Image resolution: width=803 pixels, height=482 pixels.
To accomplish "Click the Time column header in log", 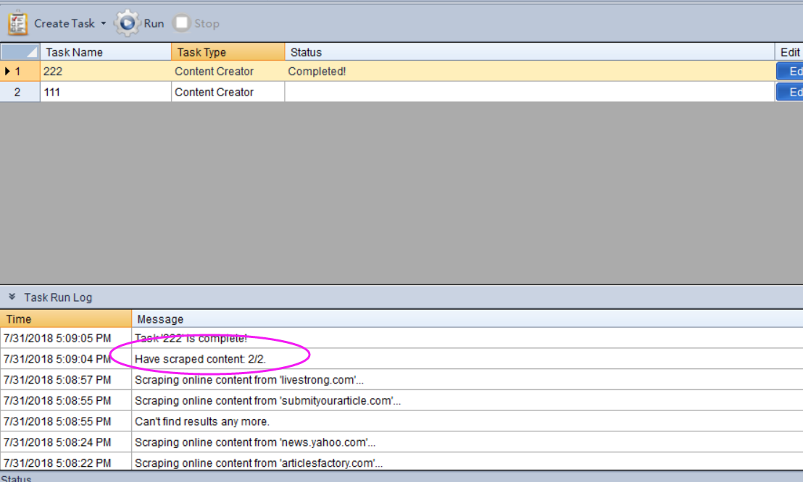I will [65, 319].
